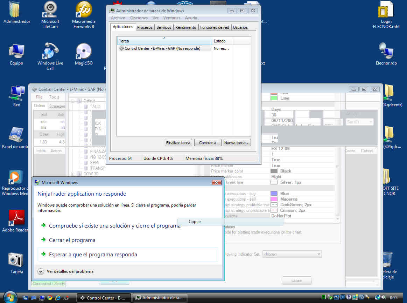Open Opciones menu in Task Manager
The image size is (407, 303).
tap(139, 18)
